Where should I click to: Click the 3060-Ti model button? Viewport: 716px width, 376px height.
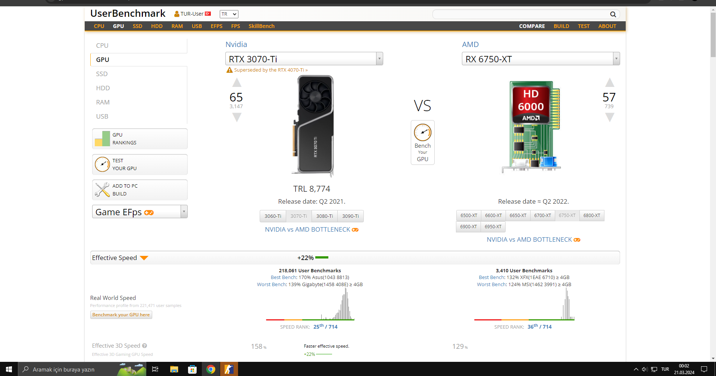[x=273, y=216]
